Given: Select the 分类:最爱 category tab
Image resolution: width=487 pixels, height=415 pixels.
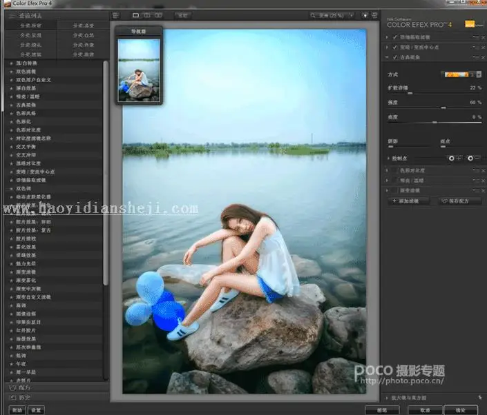Looking at the screenshot, I should pyautogui.click(x=83, y=26).
